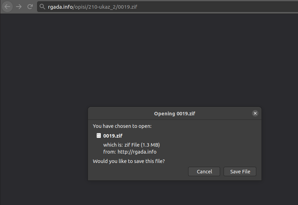
Task: Click the Opening 0019.zif title bar
Action: pyautogui.click(x=174, y=113)
